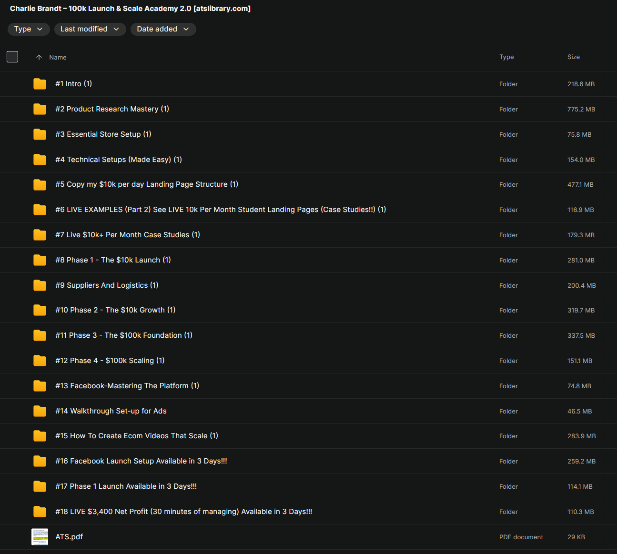This screenshot has width=617, height=554.
Task: Tick the select-all checkbox in header
Action: tap(12, 57)
